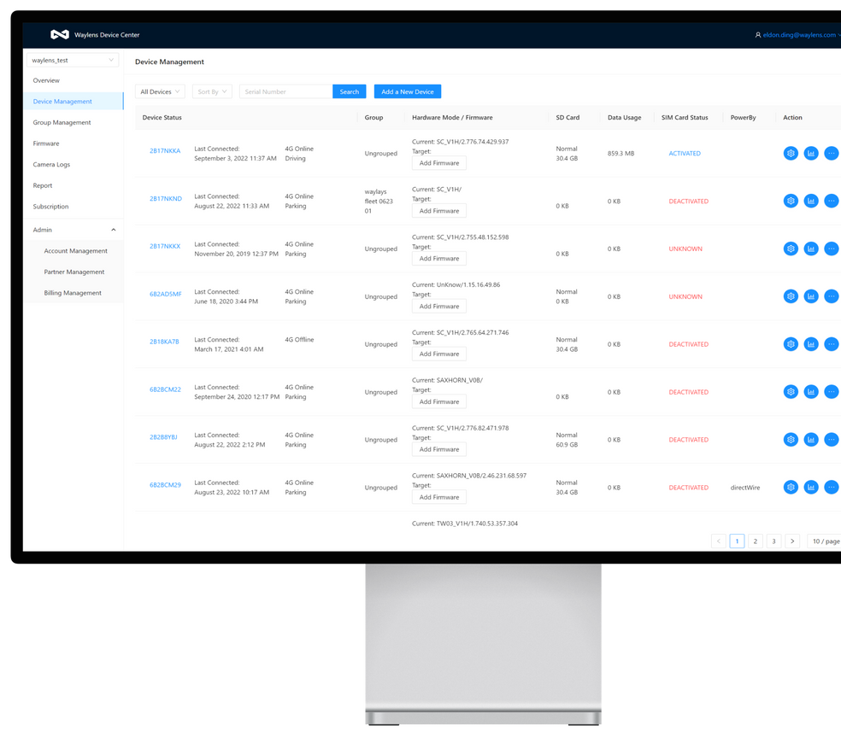Image resolution: width=841 pixels, height=743 pixels.
Task: Open more actions for device 6B2AD5MF
Action: (832, 296)
